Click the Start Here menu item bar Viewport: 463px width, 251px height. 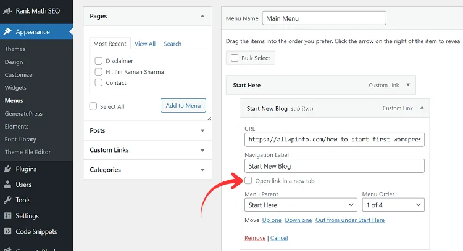(320, 85)
